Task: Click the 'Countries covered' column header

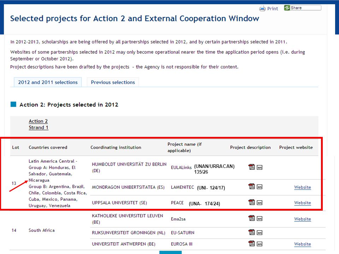Action: 48,147
